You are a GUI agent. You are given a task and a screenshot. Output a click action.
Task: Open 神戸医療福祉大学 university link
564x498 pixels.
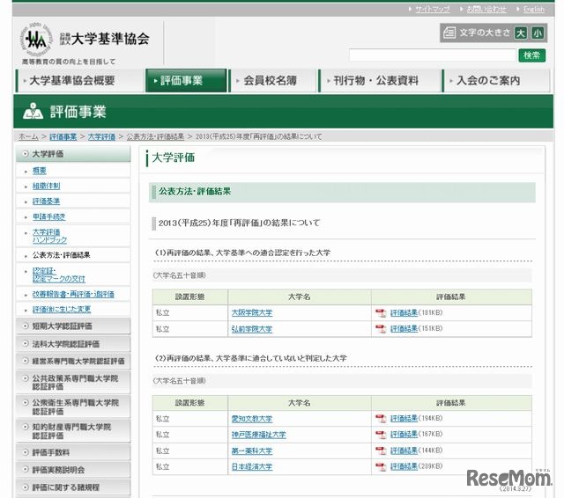tap(258, 435)
